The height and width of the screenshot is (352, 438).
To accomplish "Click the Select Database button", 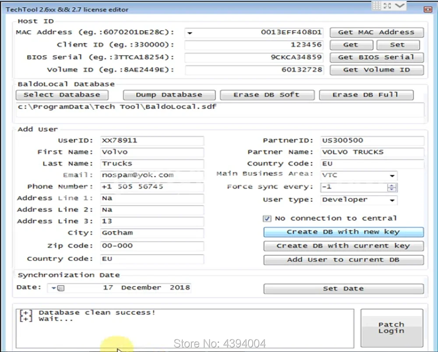I will [62, 95].
